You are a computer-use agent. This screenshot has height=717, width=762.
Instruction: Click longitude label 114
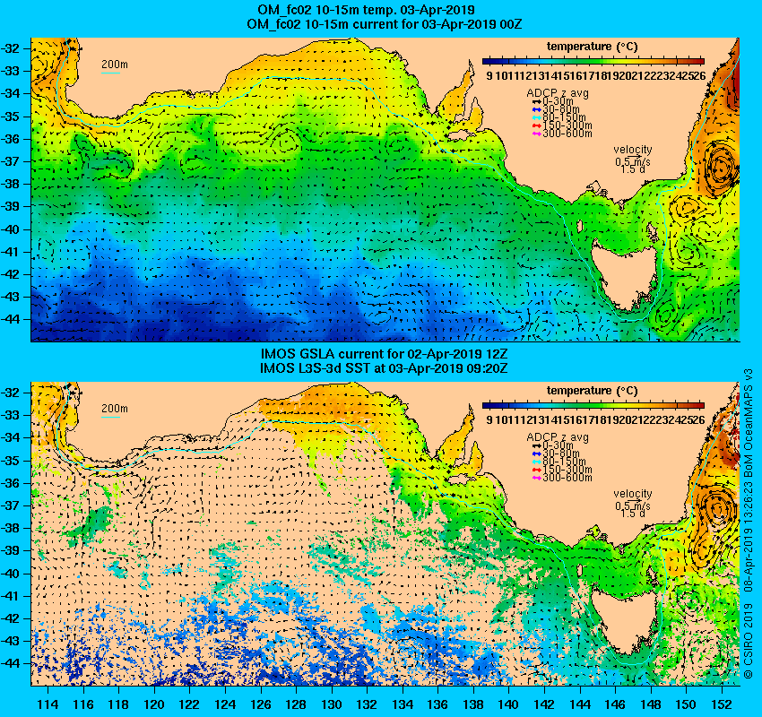tap(48, 704)
